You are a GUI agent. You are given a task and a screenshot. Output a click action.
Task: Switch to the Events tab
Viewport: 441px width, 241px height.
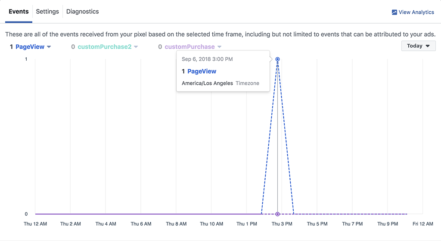(19, 12)
